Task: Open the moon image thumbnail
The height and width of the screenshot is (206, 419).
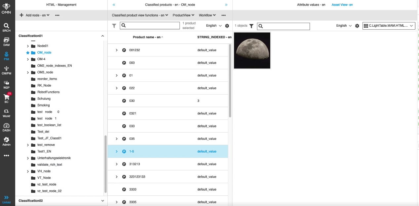Action: point(252,50)
